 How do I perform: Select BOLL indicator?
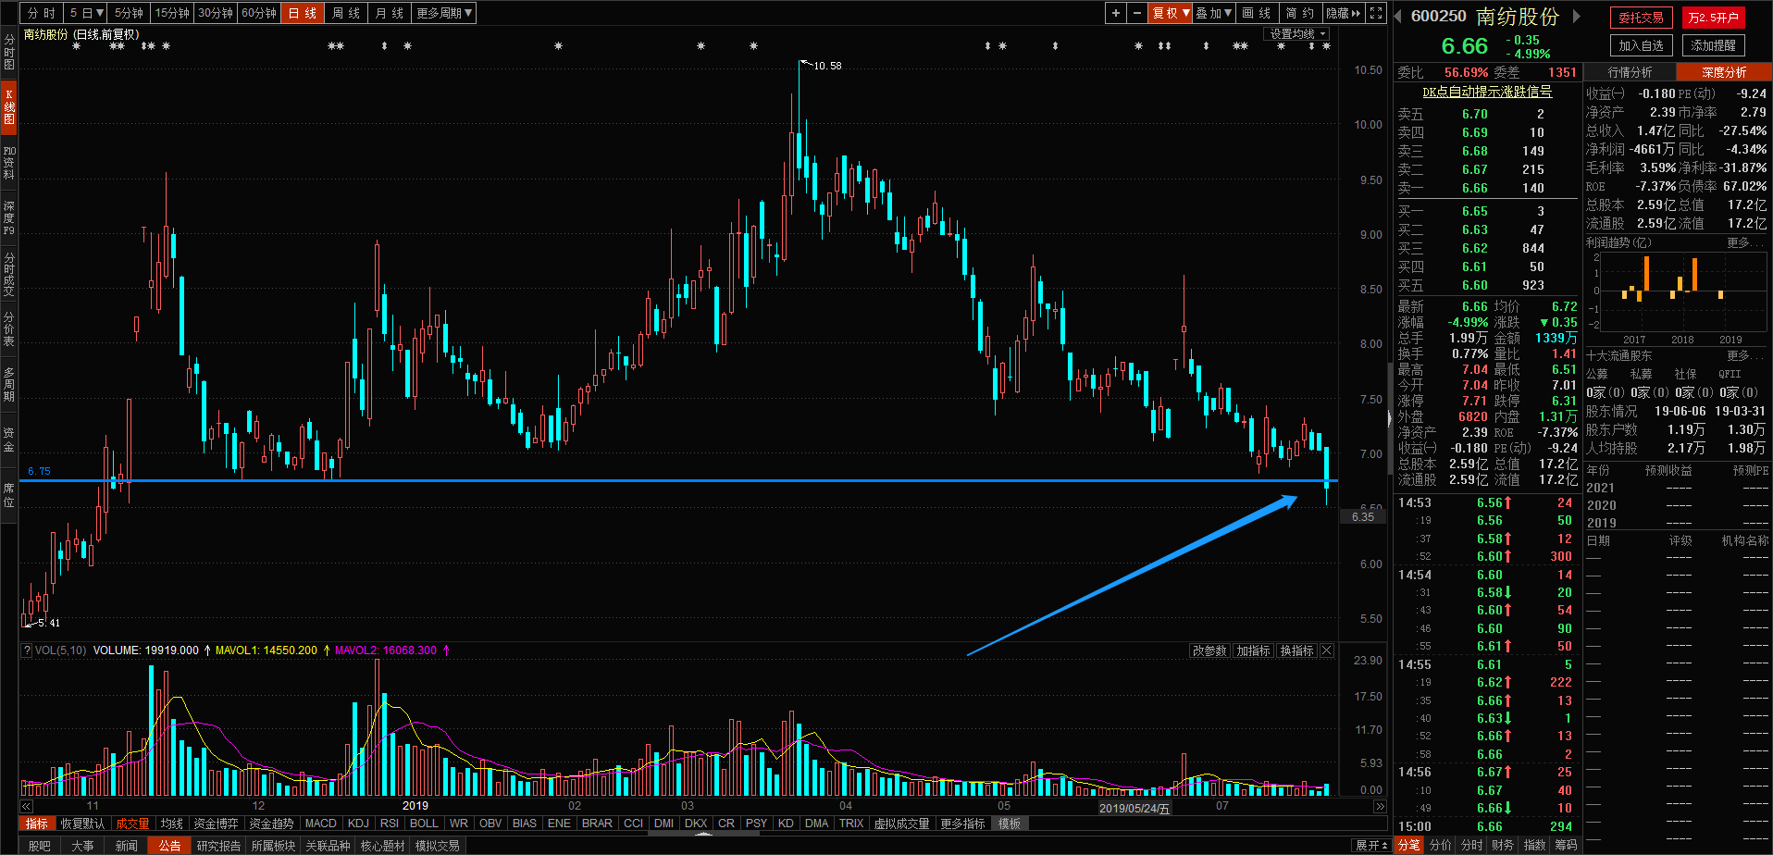click(424, 824)
